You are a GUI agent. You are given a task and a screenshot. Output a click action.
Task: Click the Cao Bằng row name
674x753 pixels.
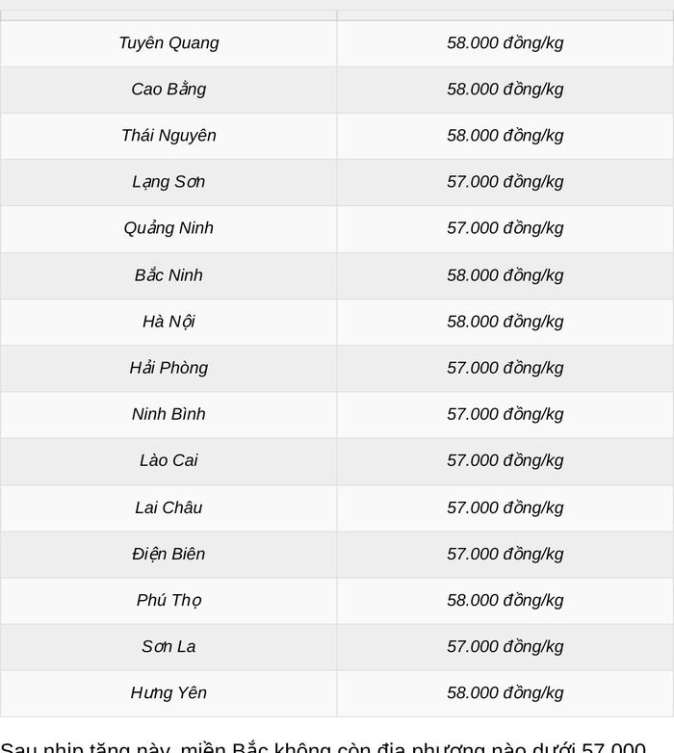(x=168, y=90)
